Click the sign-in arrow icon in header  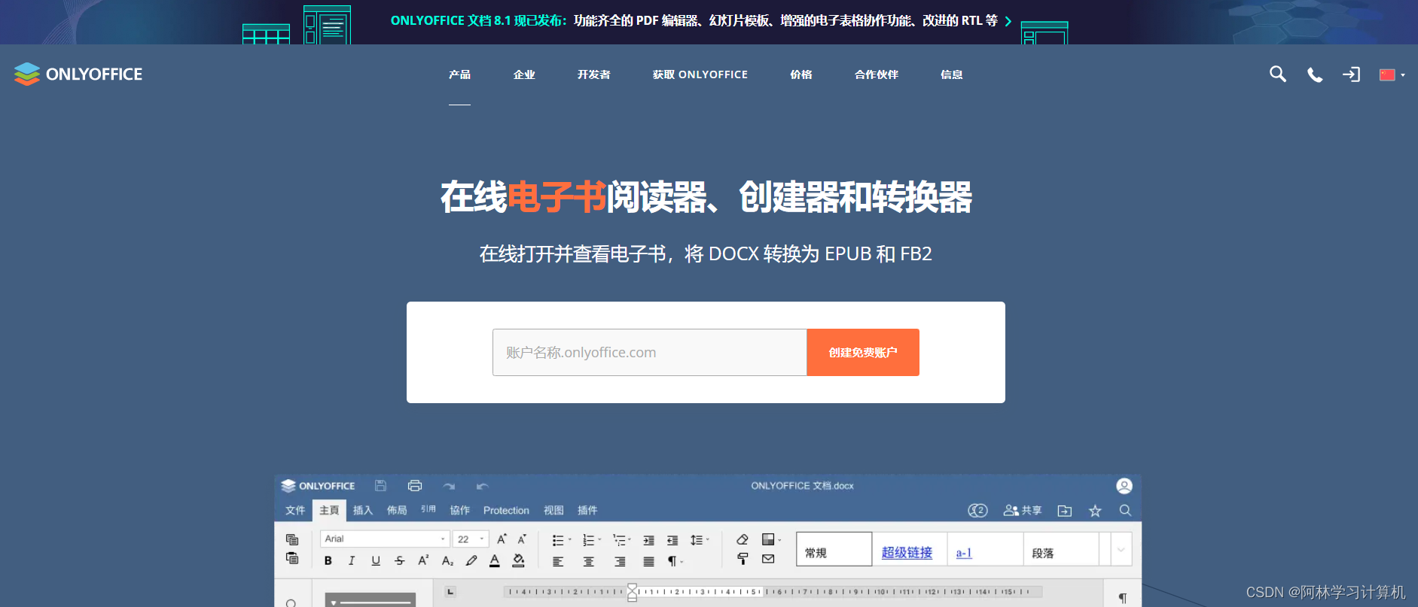[1351, 74]
